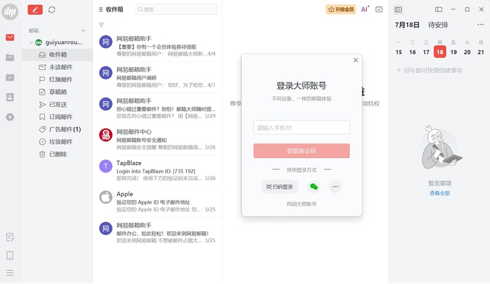Open more login options ellipsis button
The width and height of the screenshot is (490, 284).
pos(335,187)
